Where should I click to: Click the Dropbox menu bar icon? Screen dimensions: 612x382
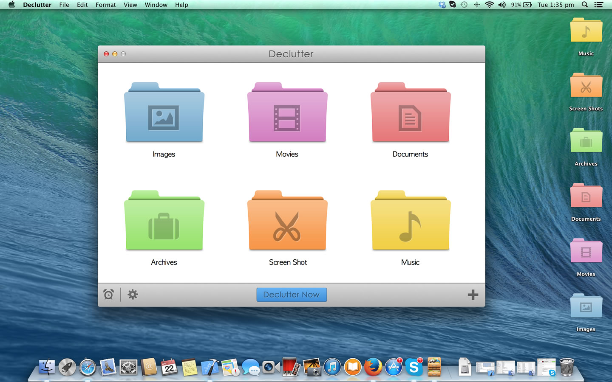442,5
